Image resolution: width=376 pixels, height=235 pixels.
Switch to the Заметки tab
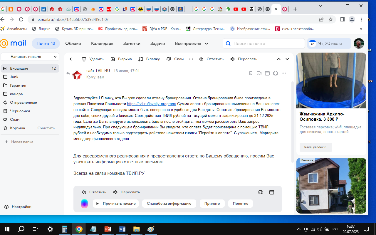pyautogui.click(x=132, y=43)
